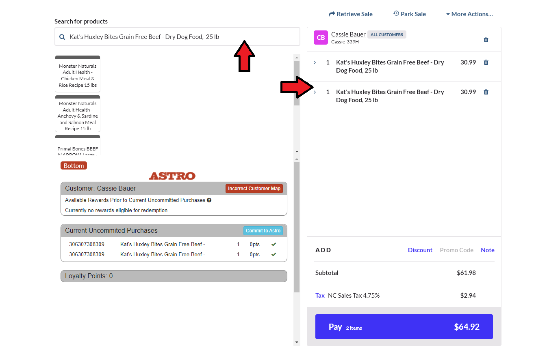Add a Discount to the sale
The height and width of the screenshot is (352, 534).
[x=420, y=250]
